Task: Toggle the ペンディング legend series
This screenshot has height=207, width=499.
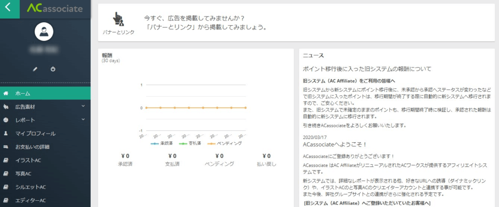Action: [224, 143]
